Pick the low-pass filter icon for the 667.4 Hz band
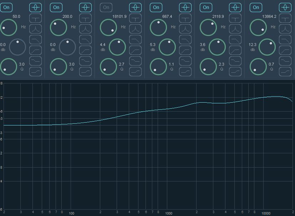 point(185,40)
